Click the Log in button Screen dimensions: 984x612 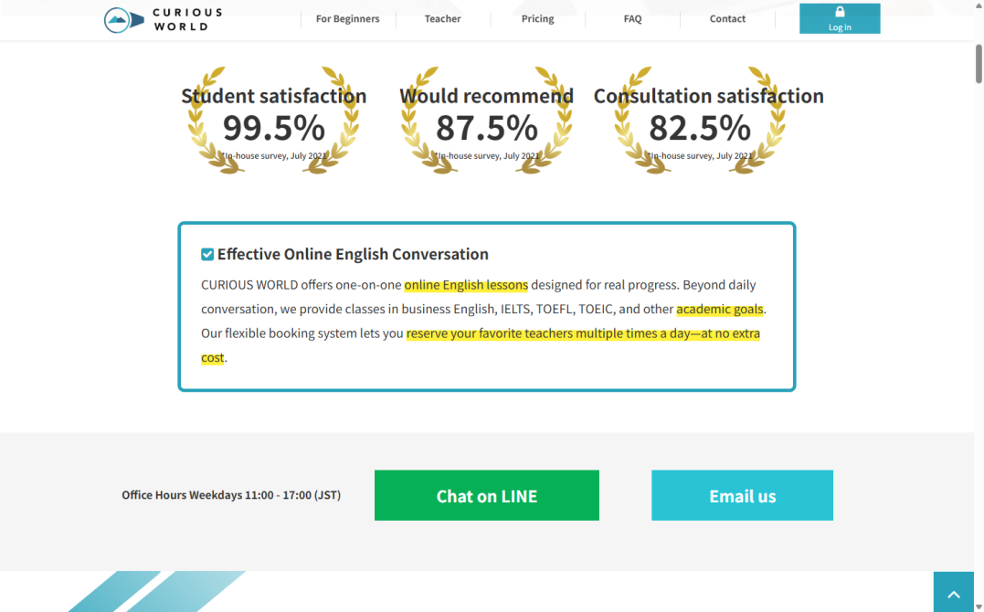[x=840, y=19]
